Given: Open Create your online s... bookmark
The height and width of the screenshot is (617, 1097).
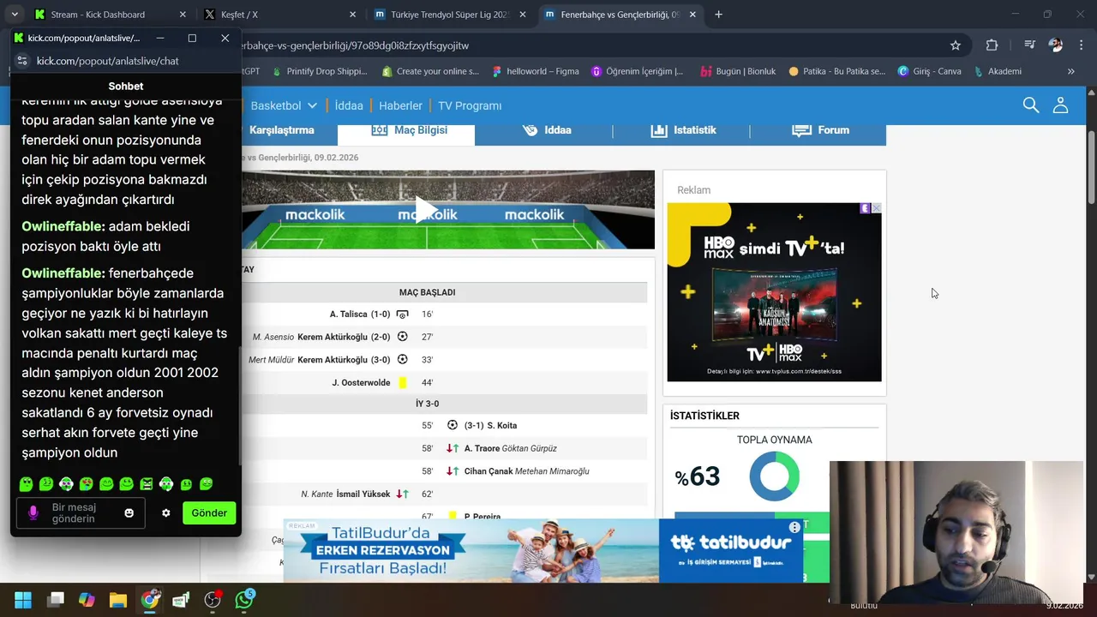Looking at the screenshot, I should [x=431, y=71].
